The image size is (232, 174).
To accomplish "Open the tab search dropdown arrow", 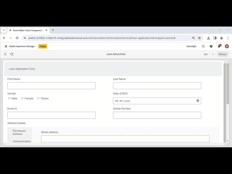I will pos(4,30).
